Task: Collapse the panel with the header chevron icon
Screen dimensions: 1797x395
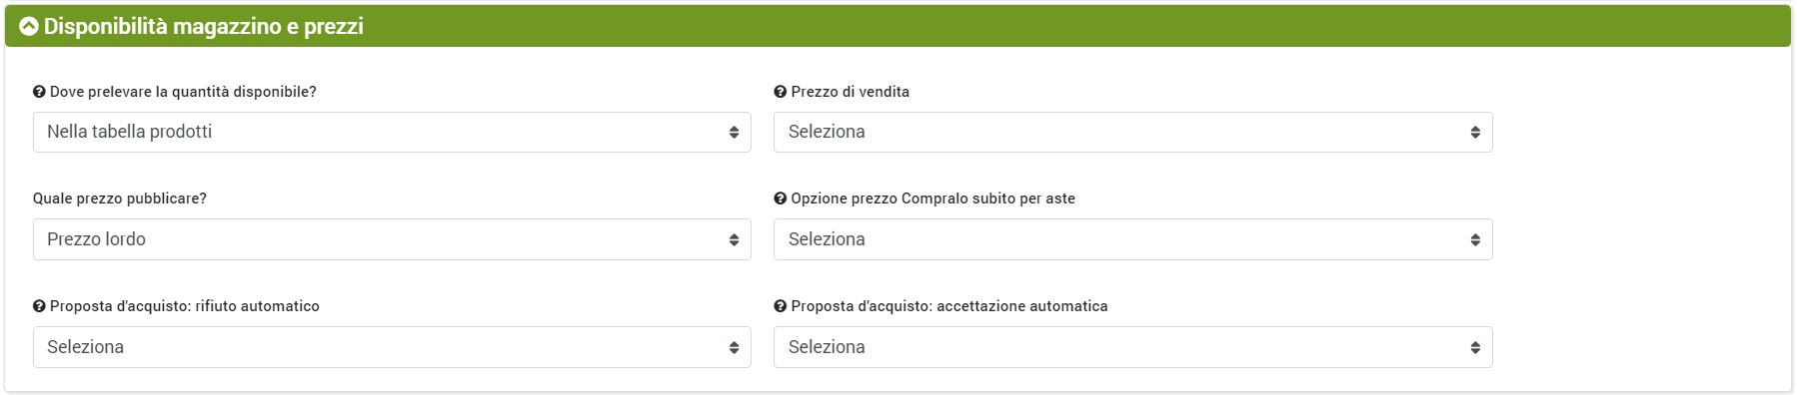Action: pyautogui.click(x=28, y=27)
